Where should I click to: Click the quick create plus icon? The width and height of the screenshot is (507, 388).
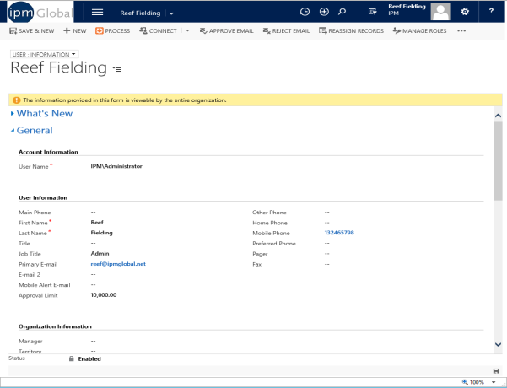point(324,12)
